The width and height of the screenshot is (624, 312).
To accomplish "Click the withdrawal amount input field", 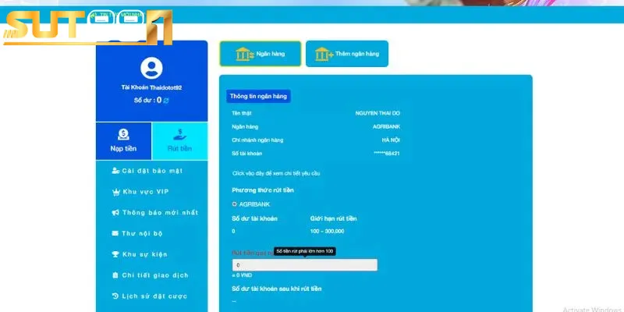I will pos(304,265).
